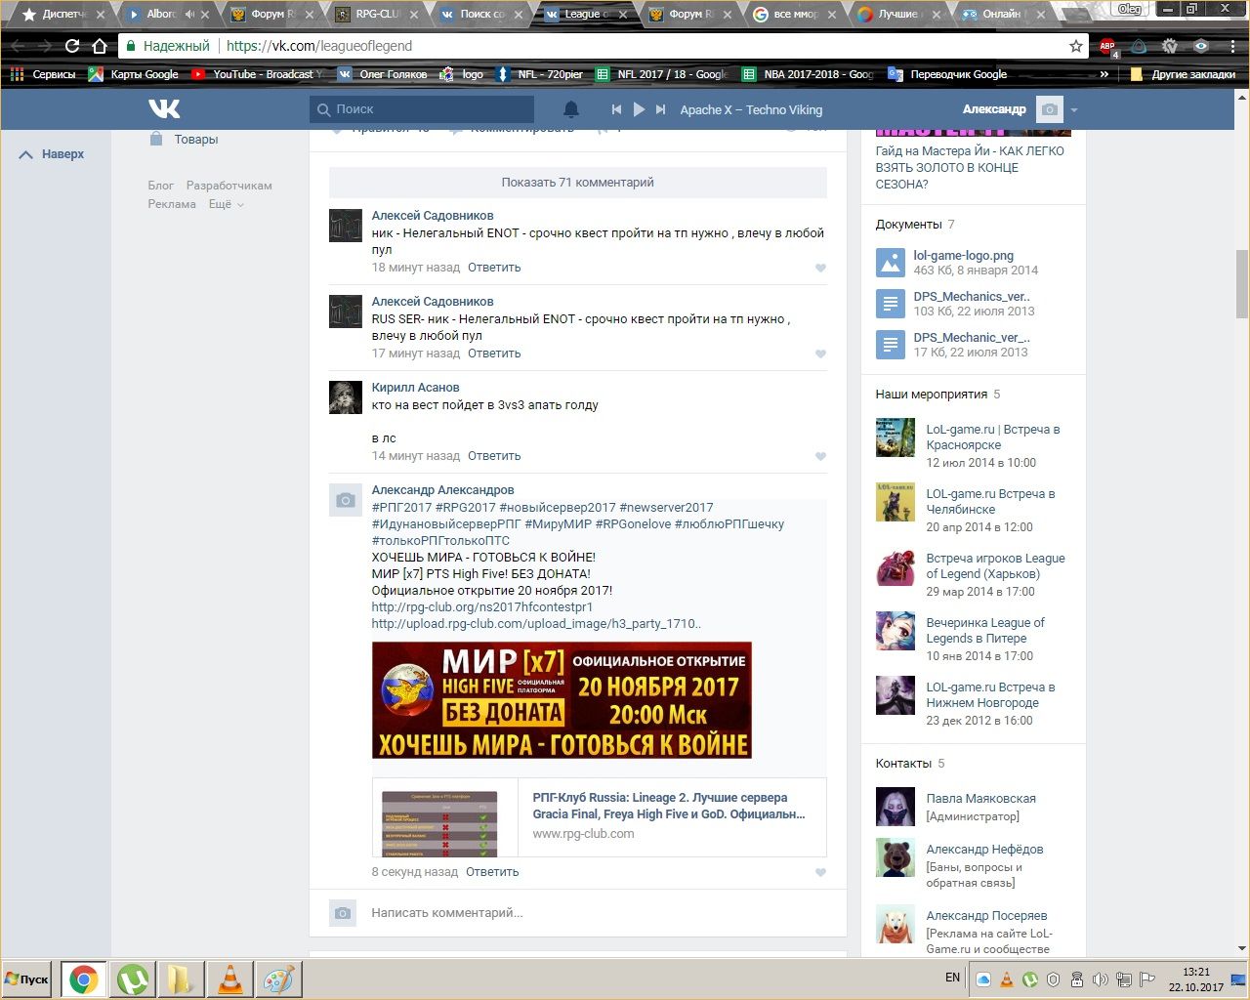Open the lol-game-logo.png document
The height and width of the screenshot is (1000, 1250).
coord(963,255)
